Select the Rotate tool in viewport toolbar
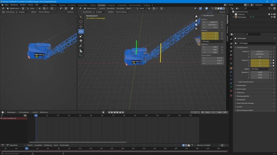Image resolution: width=277 pixels, height=155 pixels. point(81,31)
